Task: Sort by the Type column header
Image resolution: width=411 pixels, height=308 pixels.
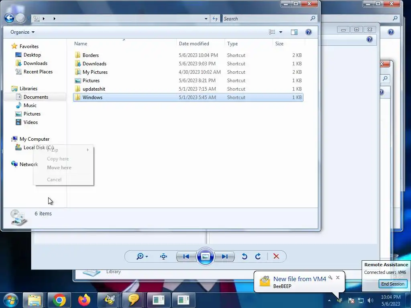Action: (248, 43)
